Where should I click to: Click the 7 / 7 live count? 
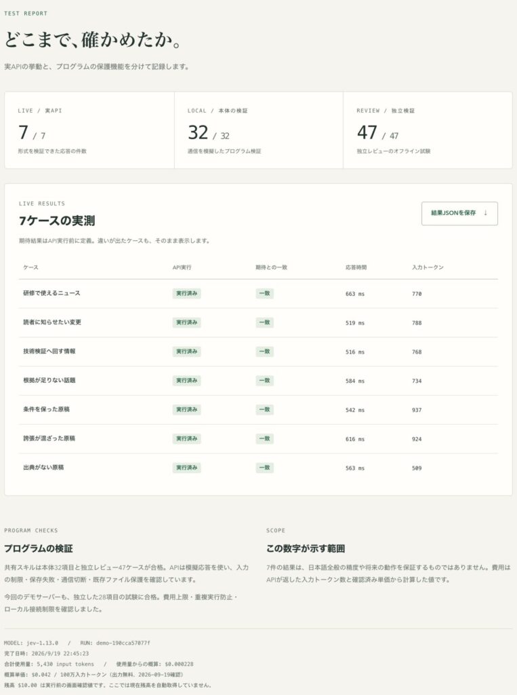coord(32,133)
